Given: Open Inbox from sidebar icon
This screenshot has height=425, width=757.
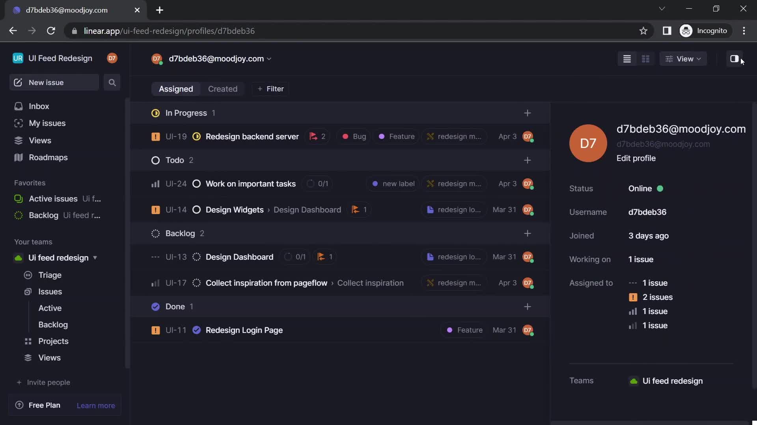Looking at the screenshot, I should tap(18, 106).
